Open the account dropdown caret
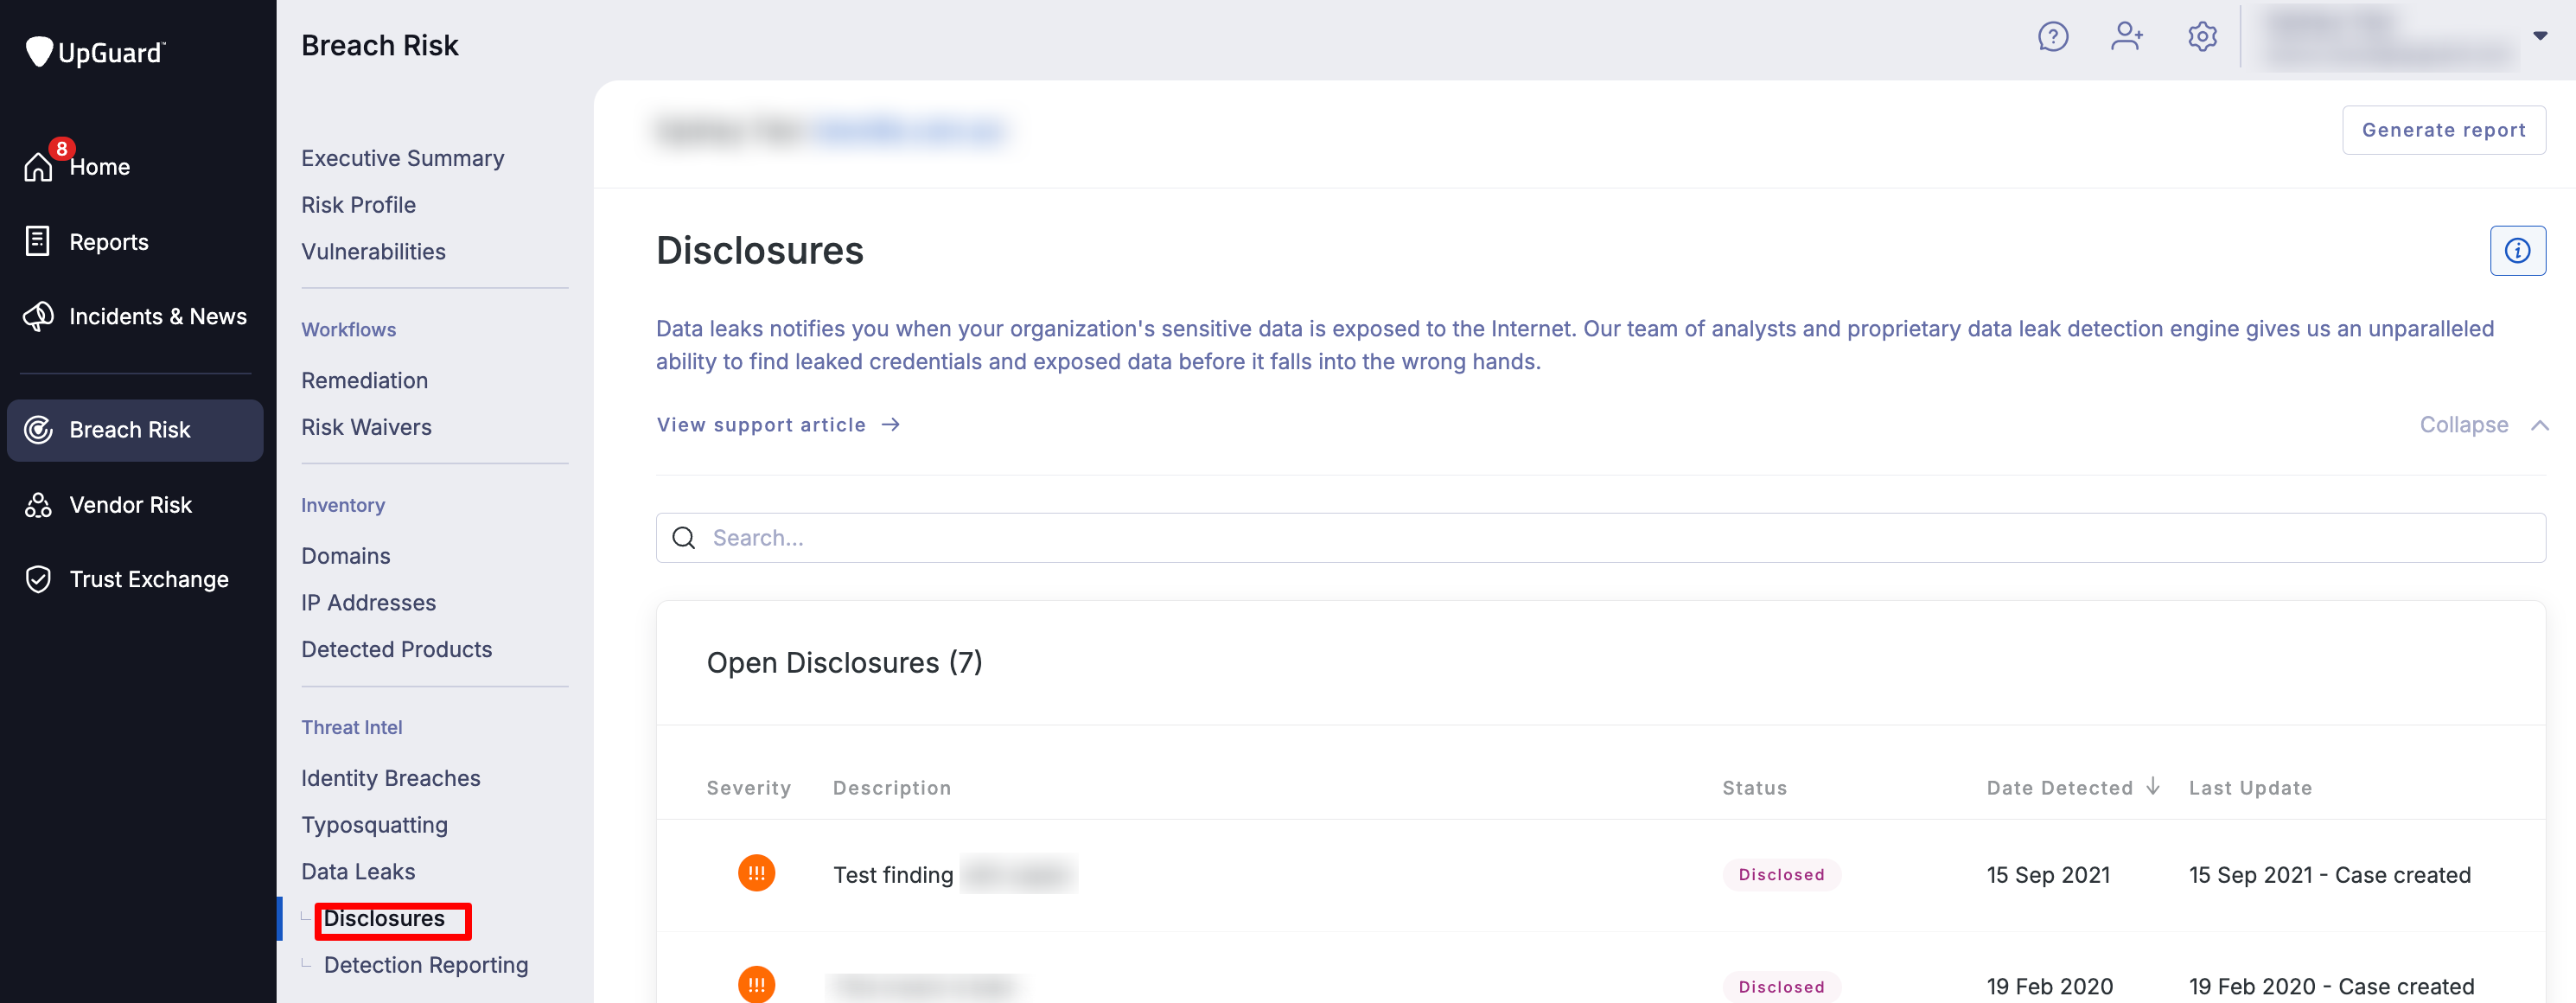The image size is (2576, 1003). [2539, 36]
